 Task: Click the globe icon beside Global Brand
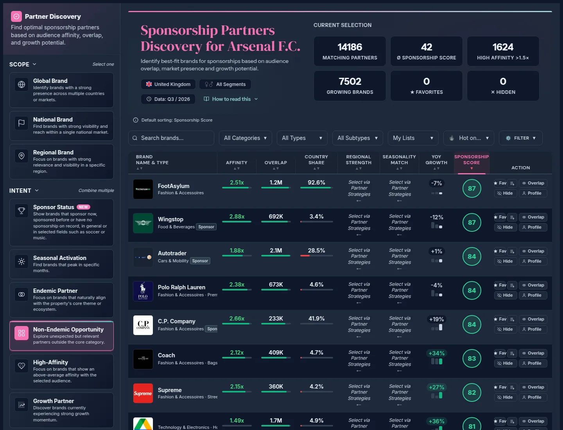[x=22, y=84]
